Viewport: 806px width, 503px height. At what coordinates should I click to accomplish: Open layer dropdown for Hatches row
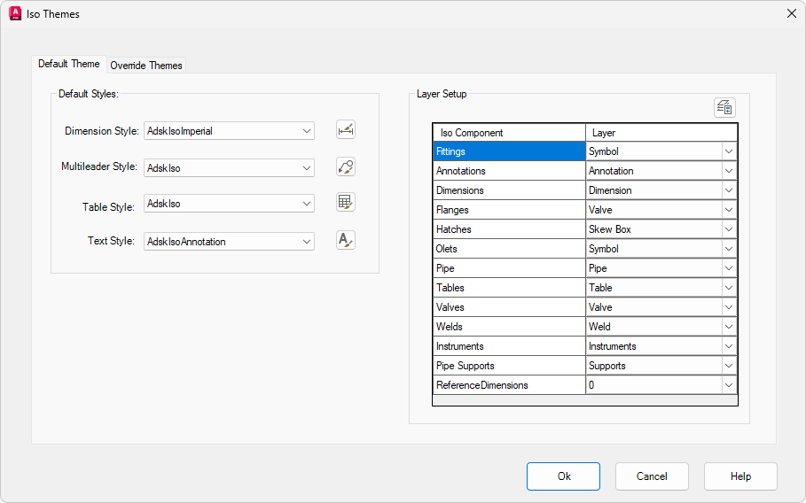(729, 229)
